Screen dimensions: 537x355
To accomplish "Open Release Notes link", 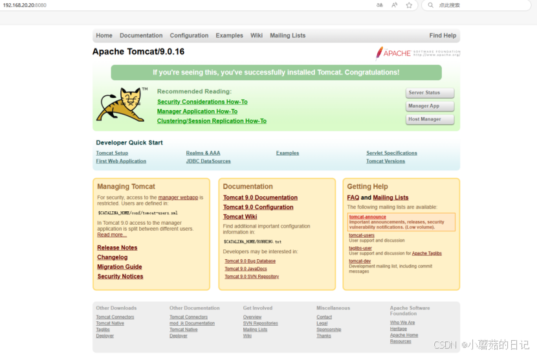I will [117, 247].
